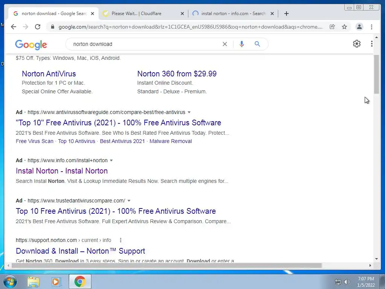Expand the info.com instal+norton ad dropdown arrow

coord(111,160)
